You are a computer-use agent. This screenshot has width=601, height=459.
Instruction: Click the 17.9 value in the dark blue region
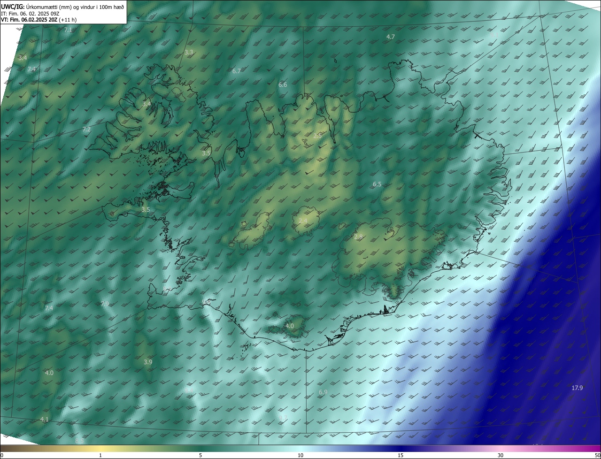[577, 388]
